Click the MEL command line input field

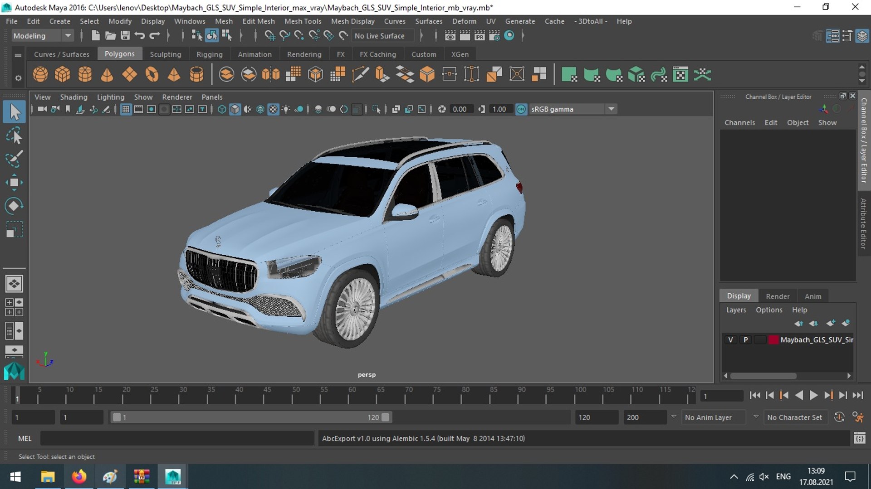point(177,439)
